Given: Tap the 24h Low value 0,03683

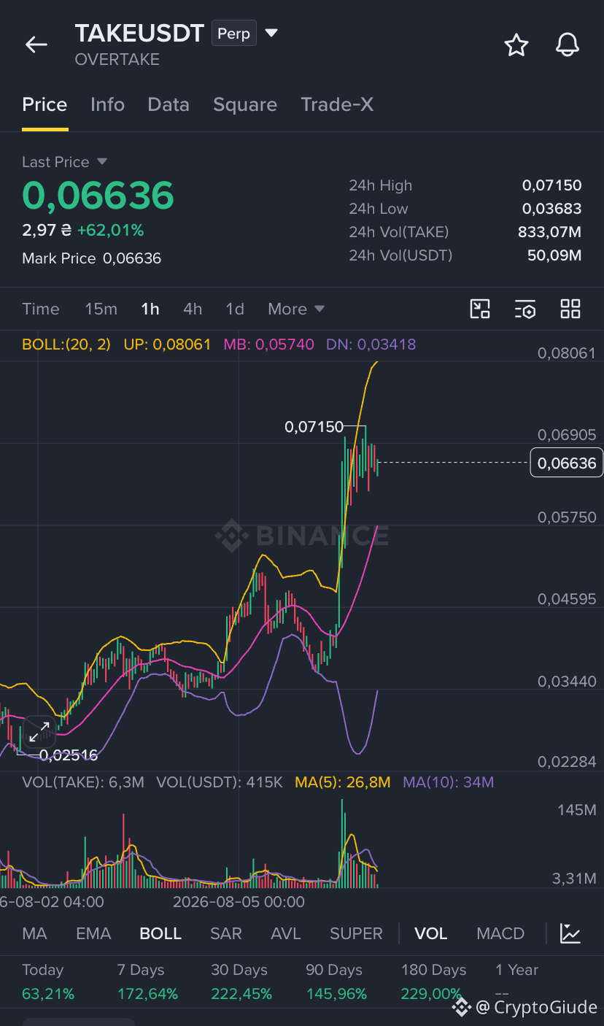Looking at the screenshot, I should click(x=551, y=209).
